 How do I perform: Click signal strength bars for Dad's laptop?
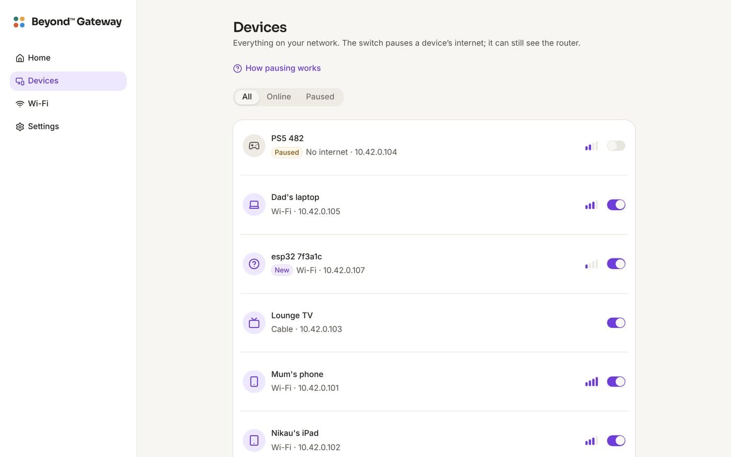[592, 205]
